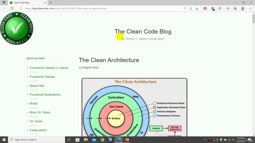Open the Extensions puzzle icon
Screen dimensions: 255x143
tap(220, 8)
